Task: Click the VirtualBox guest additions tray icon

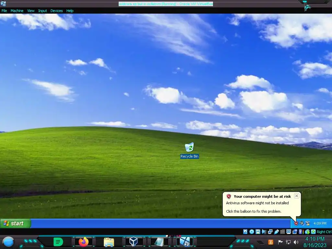Action: click(x=308, y=223)
